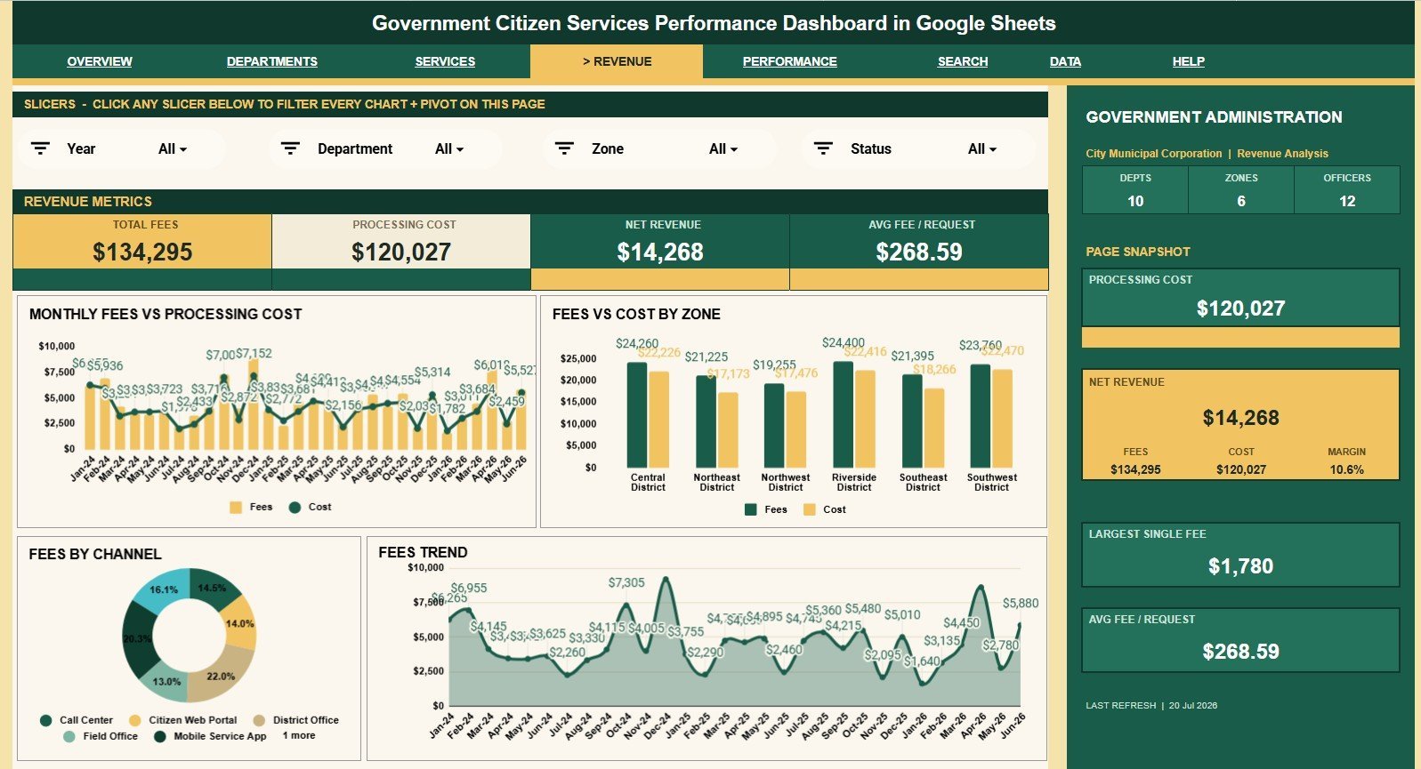Screen dimensions: 1421x769
Task: Navigate to the SEARCH tab
Action: [x=963, y=61]
